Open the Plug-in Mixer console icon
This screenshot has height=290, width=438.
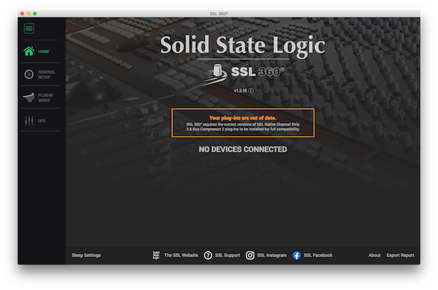tap(29, 97)
